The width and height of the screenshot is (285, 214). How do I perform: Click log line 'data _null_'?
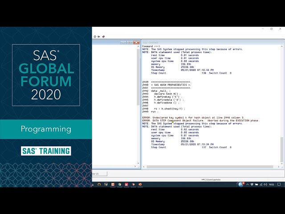click(161, 91)
